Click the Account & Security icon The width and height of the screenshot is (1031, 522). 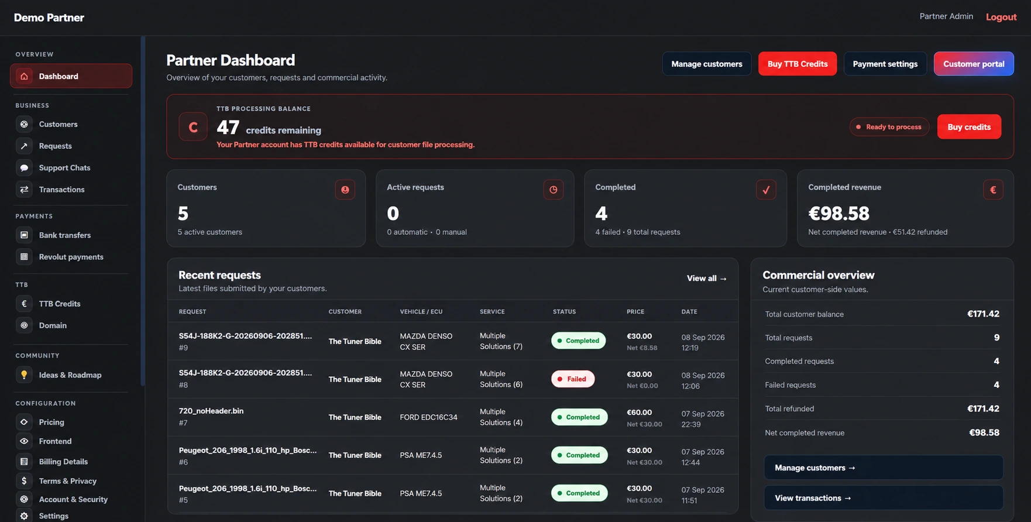24,499
